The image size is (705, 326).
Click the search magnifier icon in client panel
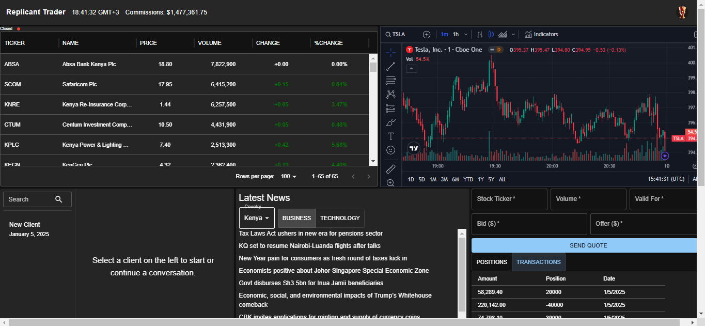(58, 199)
